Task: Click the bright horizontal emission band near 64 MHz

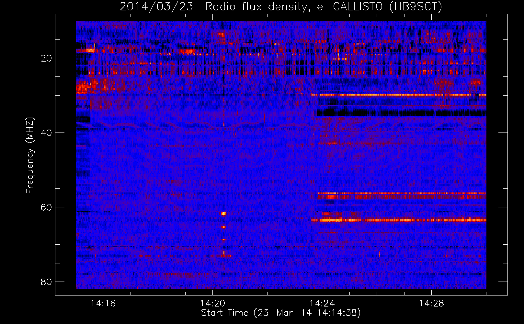Action: (399, 220)
